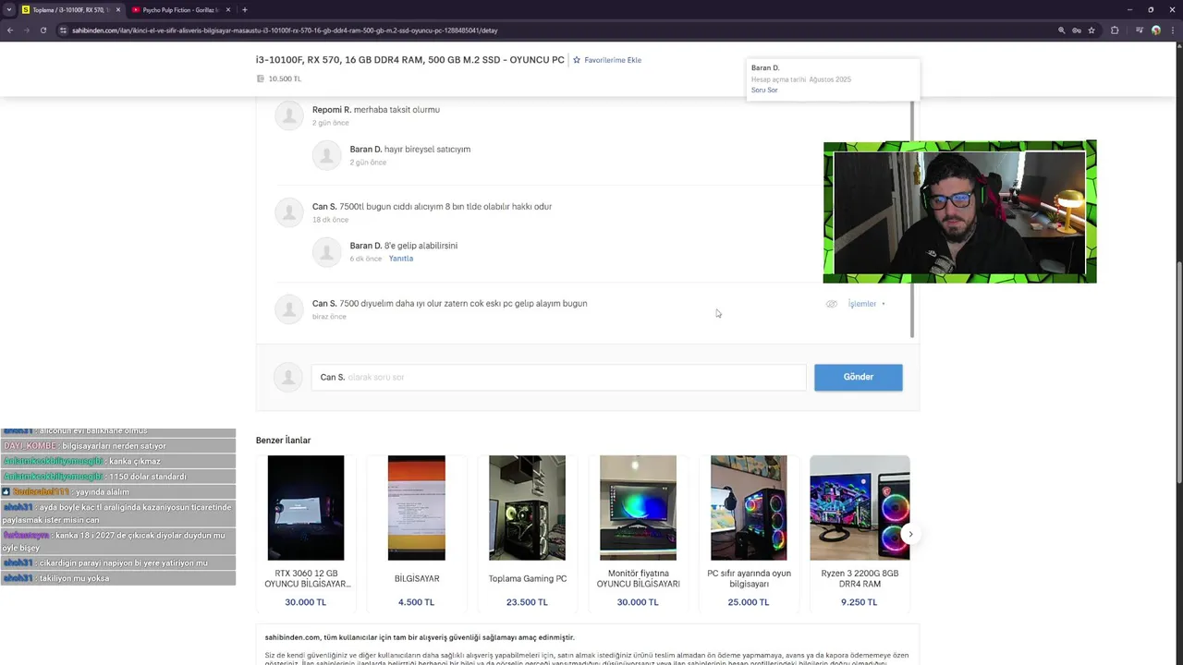Click the Can S. question input field
Screen dimensions: 1183x665
pyautogui.click(x=558, y=377)
